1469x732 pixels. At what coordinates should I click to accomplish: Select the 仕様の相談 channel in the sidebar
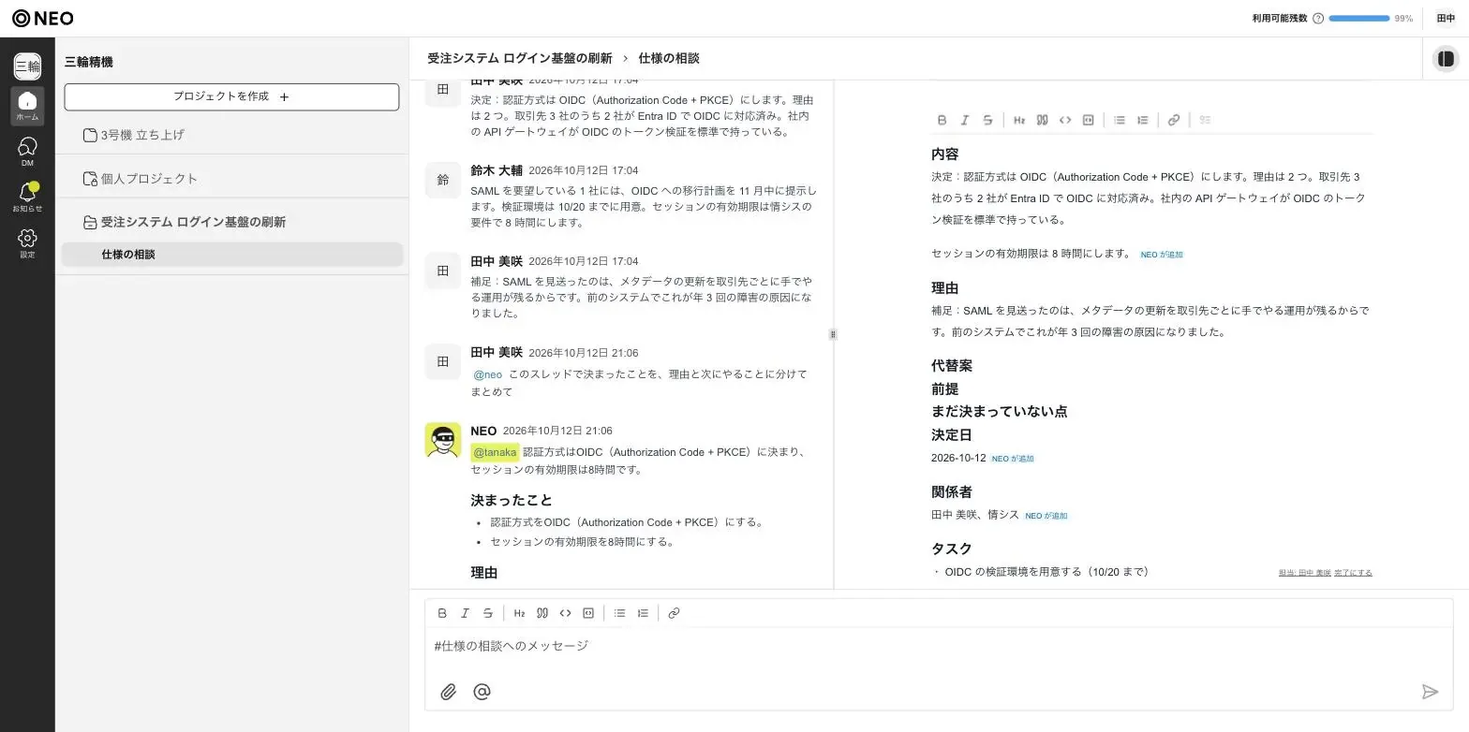231,255
